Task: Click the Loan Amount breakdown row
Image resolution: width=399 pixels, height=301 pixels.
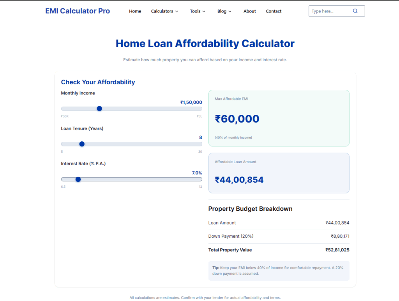Action: coord(279,223)
